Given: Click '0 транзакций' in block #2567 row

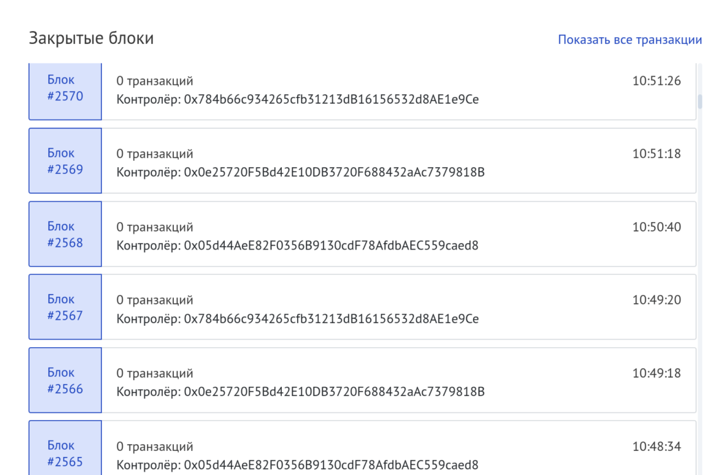Looking at the screenshot, I should click(155, 300).
